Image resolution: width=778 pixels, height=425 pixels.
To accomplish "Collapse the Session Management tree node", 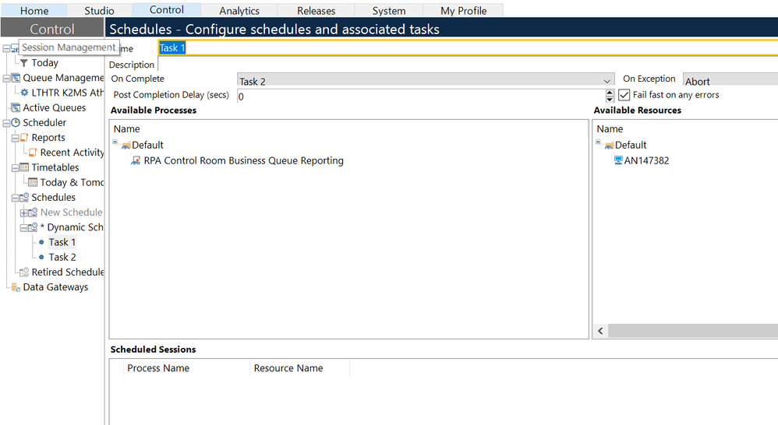I will [6, 48].
